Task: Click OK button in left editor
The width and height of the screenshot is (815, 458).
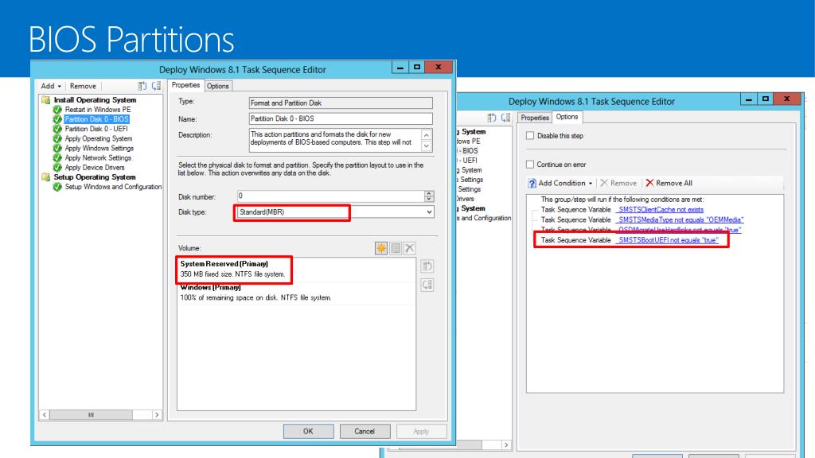Action: [308, 432]
